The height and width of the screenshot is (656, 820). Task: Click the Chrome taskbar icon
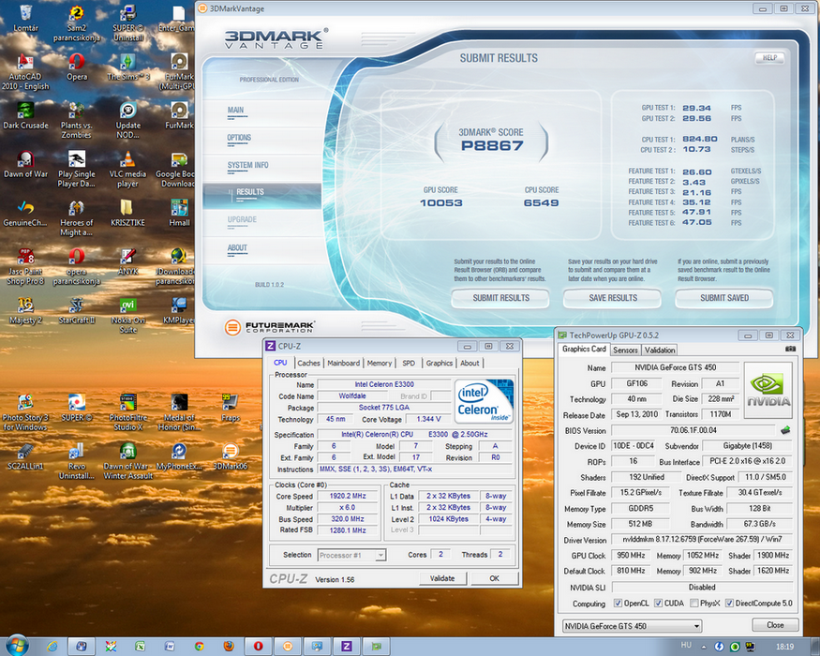[200, 647]
